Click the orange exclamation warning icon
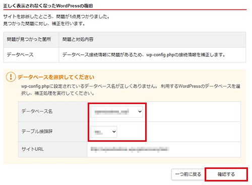This screenshot has width=252, height=185. click(11, 77)
